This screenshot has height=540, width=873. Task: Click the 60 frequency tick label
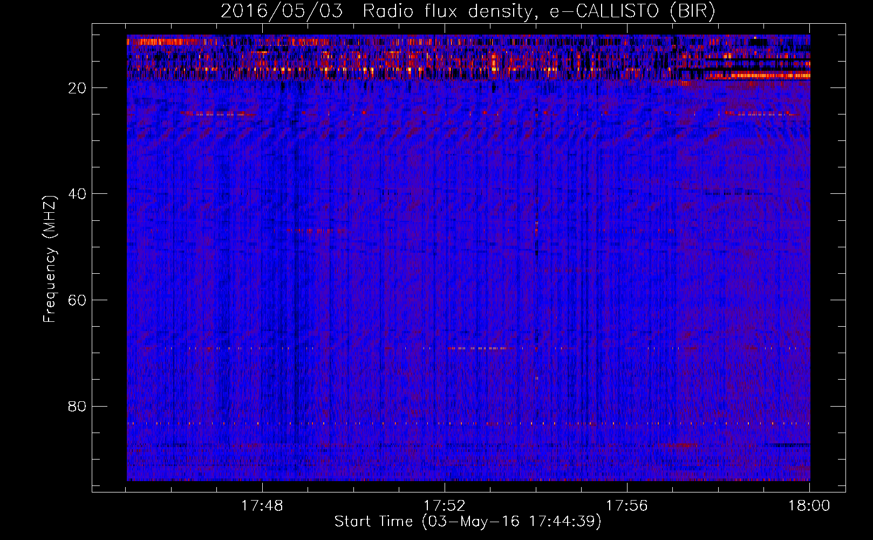pos(78,300)
